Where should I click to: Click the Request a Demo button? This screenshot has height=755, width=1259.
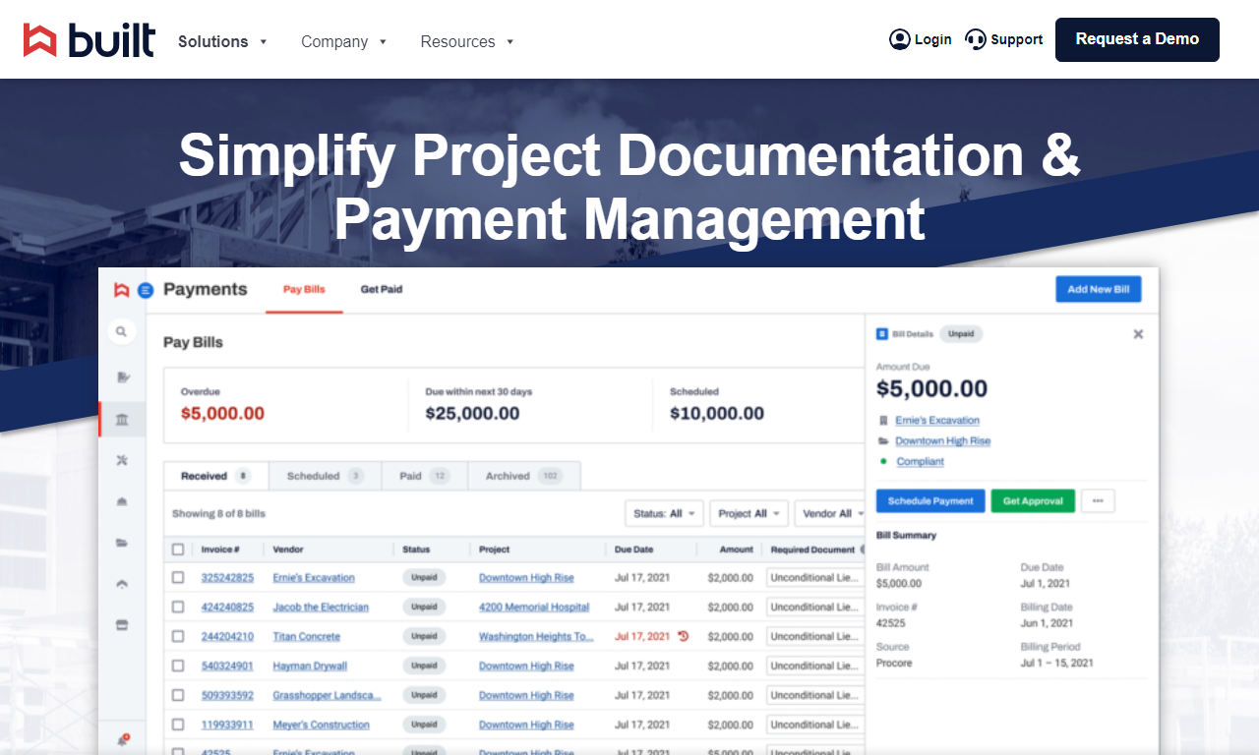click(1137, 39)
